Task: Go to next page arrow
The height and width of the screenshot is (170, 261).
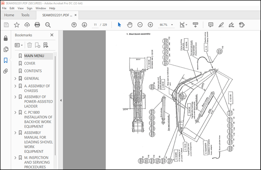Action: pos(84,25)
